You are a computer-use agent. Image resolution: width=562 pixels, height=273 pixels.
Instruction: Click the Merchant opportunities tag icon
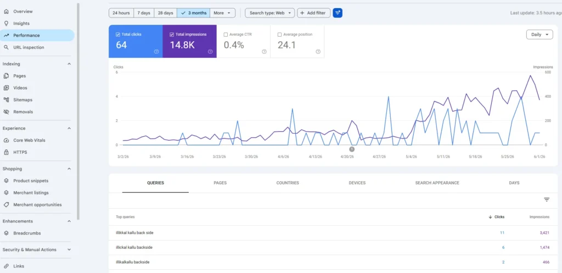[x=6, y=205]
